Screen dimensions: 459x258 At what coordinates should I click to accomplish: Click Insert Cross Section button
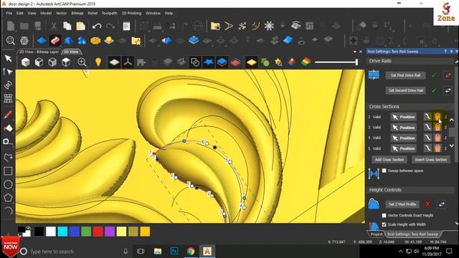(x=430, y=159)
